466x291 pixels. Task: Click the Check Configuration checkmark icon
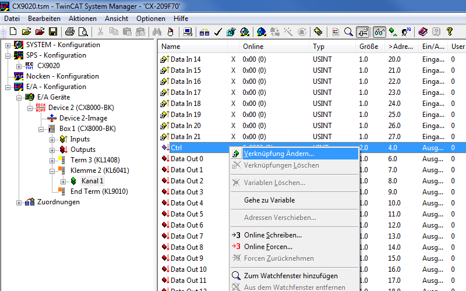218,31
